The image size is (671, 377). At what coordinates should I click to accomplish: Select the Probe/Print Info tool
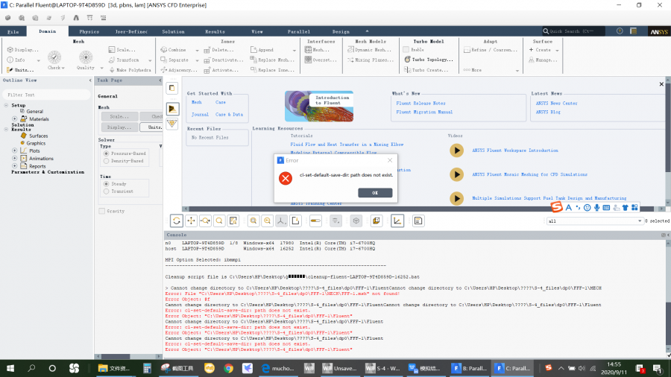[x=233, y=221]
